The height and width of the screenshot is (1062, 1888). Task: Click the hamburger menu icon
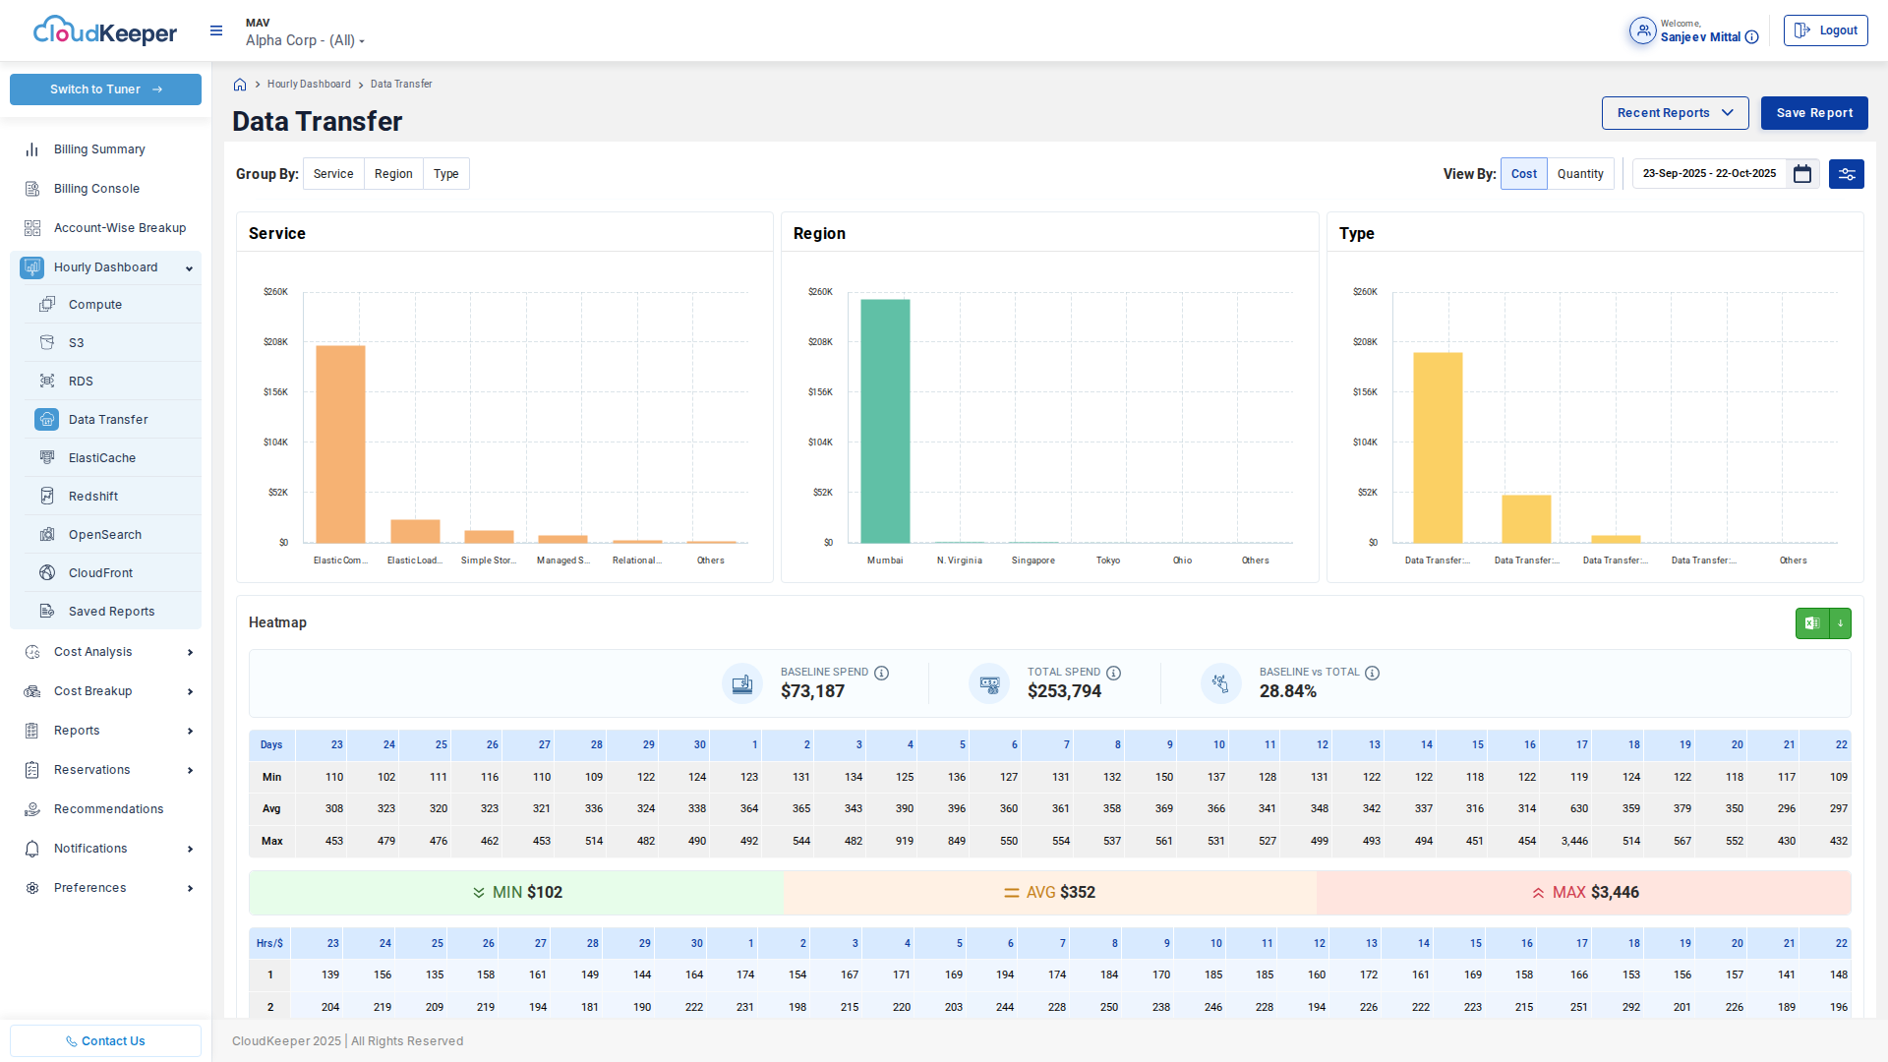point(216,30)
